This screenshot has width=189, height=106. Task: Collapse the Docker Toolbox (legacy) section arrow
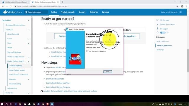(28, 62)
